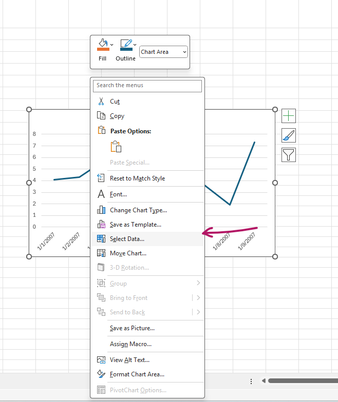This screenshot has height=402, width=338.
Task: Click the sheet tab options three-dot handle
Action: 251,381
